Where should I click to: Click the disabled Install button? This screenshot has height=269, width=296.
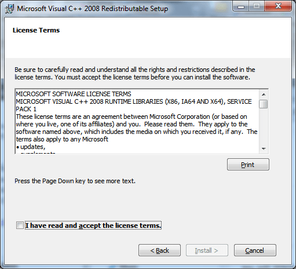pos(207,250)
